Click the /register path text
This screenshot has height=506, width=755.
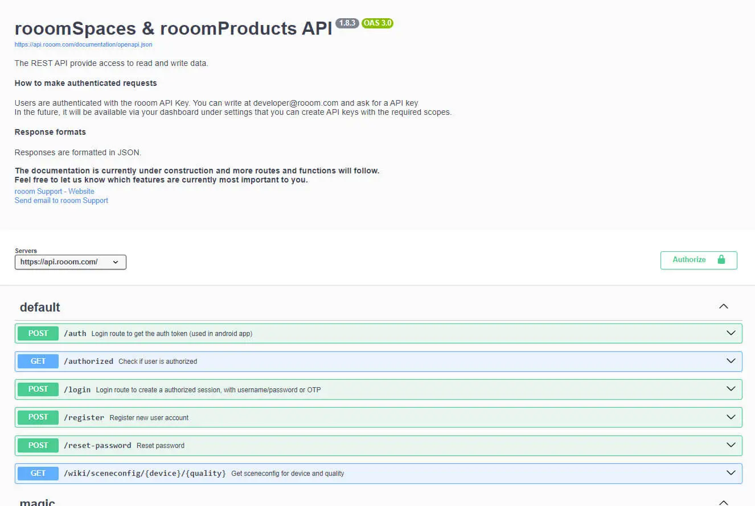pos(84,417)
